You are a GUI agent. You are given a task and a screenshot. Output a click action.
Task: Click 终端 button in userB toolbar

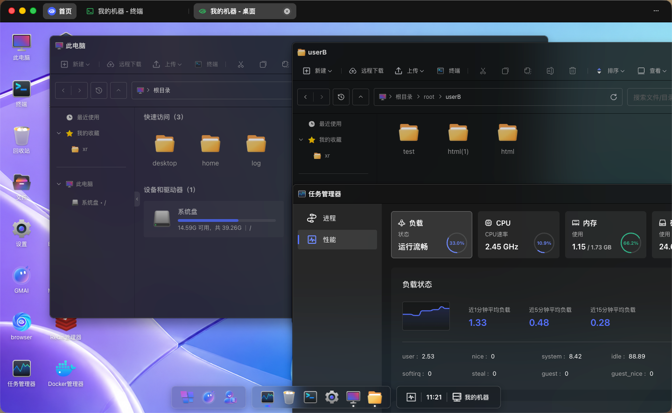(x=449, y=71)
